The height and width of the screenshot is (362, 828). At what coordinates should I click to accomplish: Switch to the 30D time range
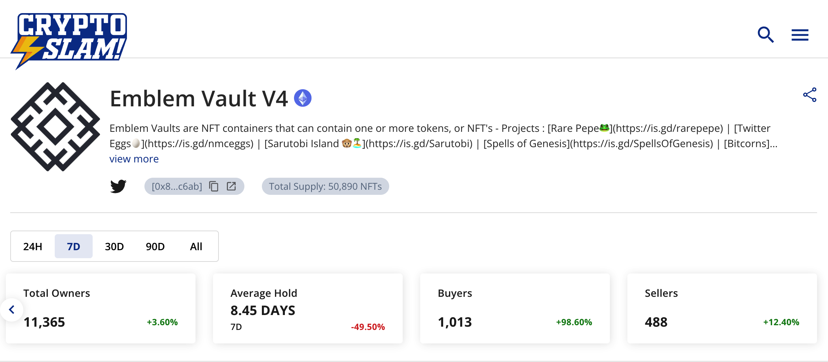[114, 247]
